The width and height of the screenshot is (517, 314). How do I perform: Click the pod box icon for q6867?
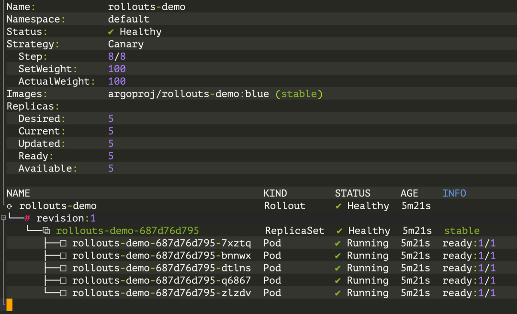point(63,280)
